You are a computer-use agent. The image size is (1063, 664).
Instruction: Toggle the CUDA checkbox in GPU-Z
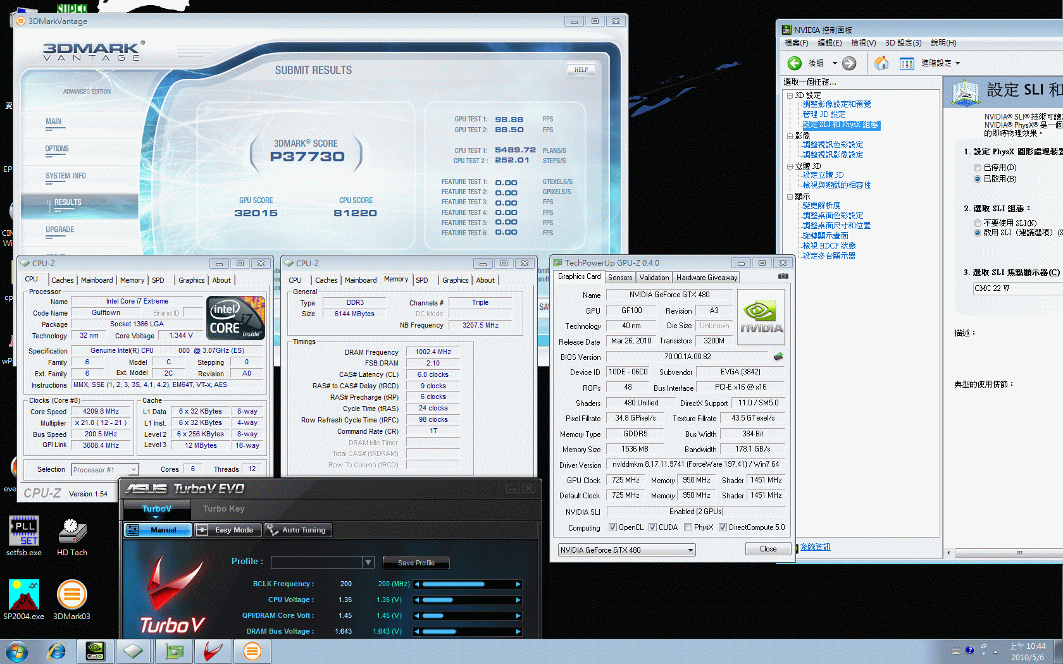pos(652,527)
